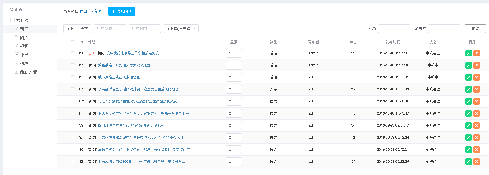Delete row 111 with orange X icon
The width and height of the screenshot is (489, 175).
pyautogui.click(x=477, y=113)
